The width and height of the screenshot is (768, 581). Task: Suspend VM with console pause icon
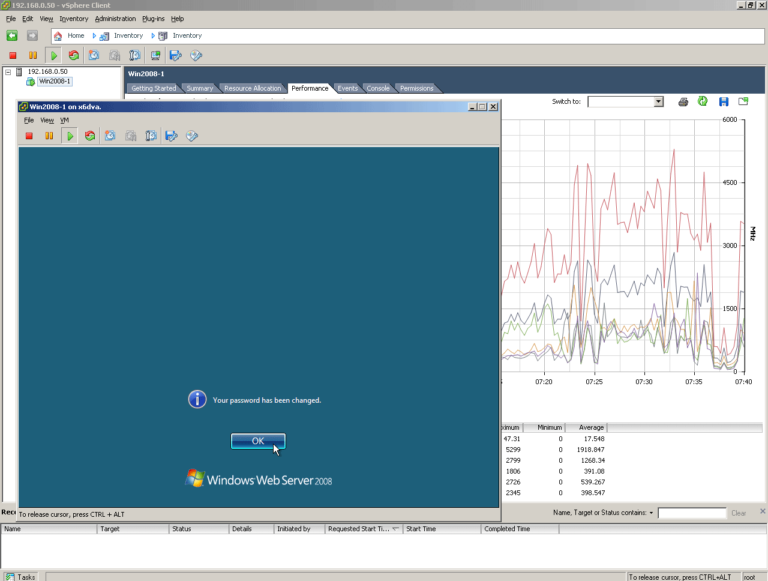49,136
